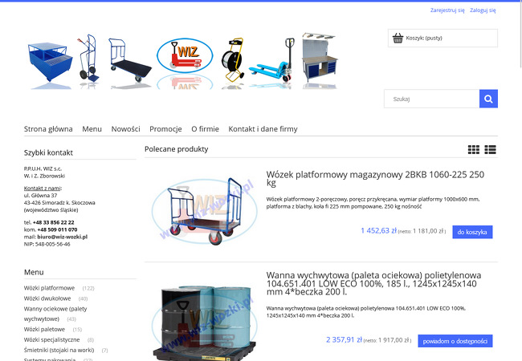Switch to grid view layout icon
This screenshot has width=522, height=361.
[x=473, y=149]
